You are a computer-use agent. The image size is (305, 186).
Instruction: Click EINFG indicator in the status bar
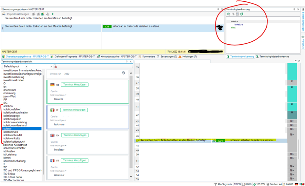point(237,184)
